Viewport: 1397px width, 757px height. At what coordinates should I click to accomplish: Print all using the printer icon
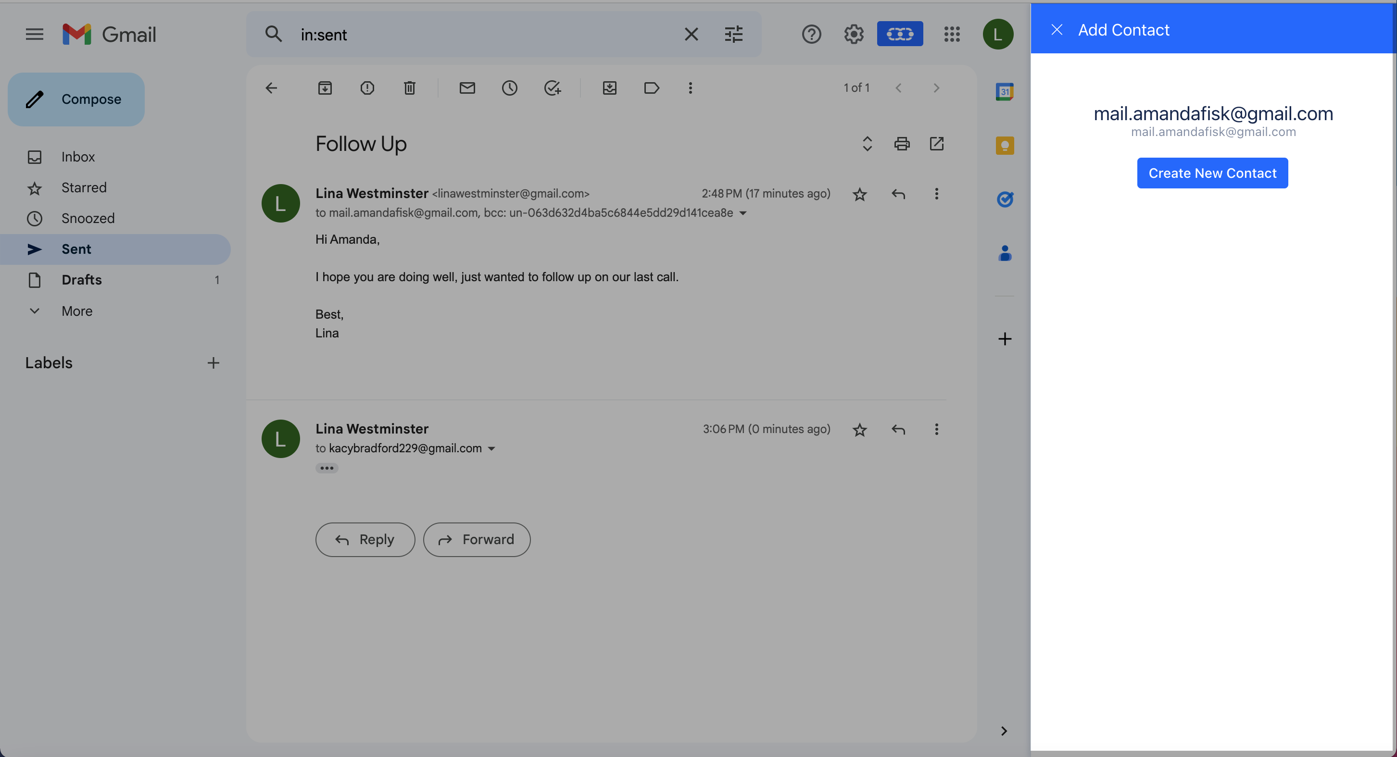pos(901,144)
